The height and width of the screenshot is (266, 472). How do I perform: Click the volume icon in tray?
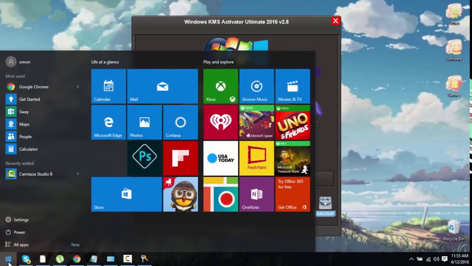click(x=436, y=259)
